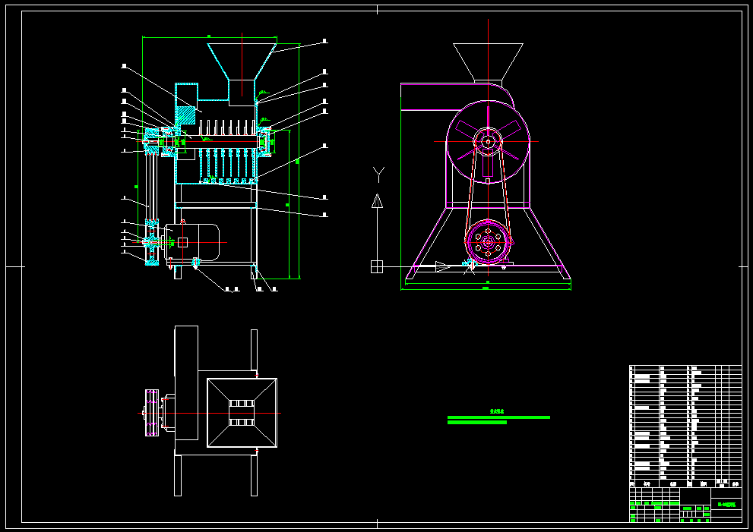
Task: Click the UCS origin square marker
Action: tap(377, 266)
